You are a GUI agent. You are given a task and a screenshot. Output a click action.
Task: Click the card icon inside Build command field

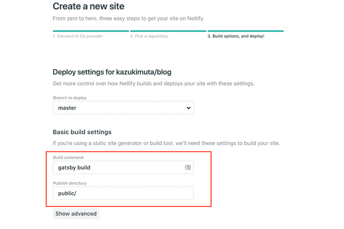(x=188, y=167)
